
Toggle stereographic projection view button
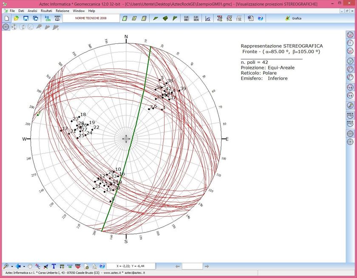pos(6,27)
